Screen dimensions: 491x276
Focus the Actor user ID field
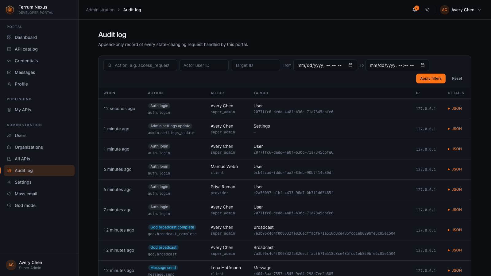point(204,65)
